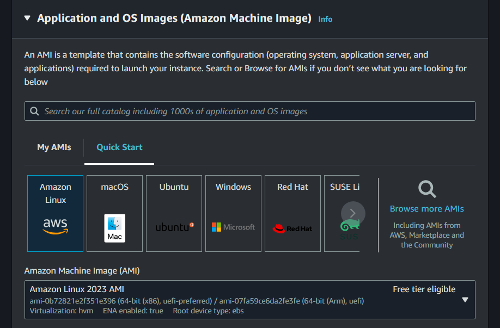Viewport: 500px width, 328px height.
Task: Click the dropdown arrow beside Free tier eligible
Action: tap(465, 300)
